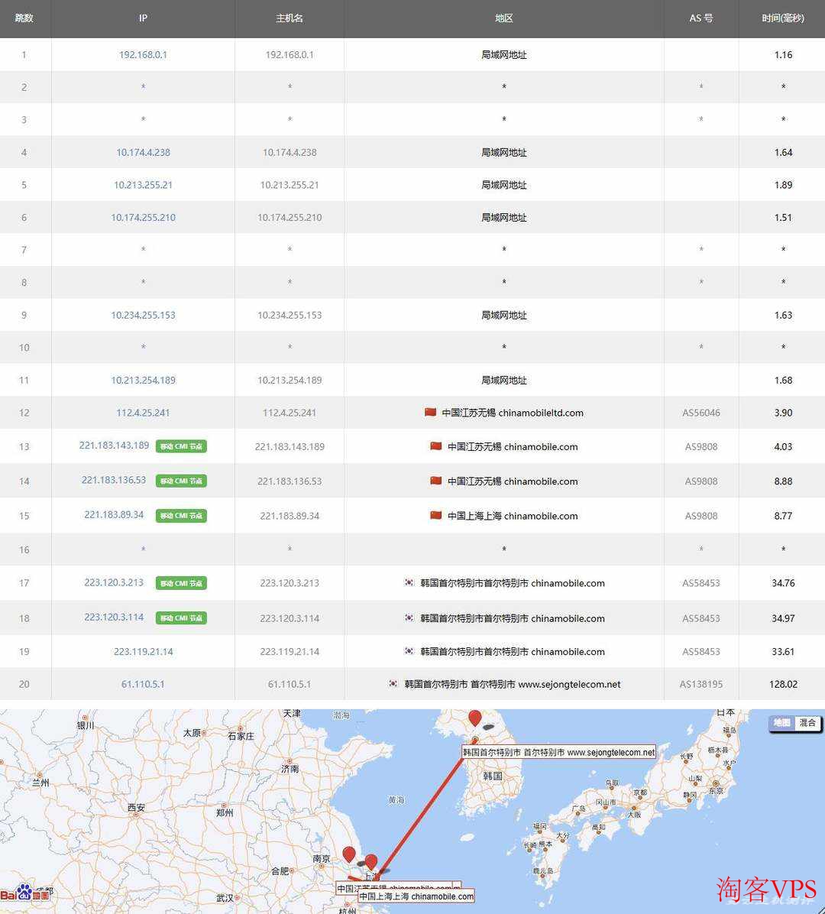Click hostname 61.110.5.1 cell

[290, 684]
